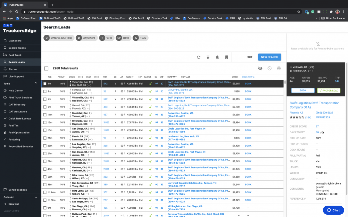348x217 pixels.
Task: Click the FACTOR LOAD button
Action: (329, 90)
